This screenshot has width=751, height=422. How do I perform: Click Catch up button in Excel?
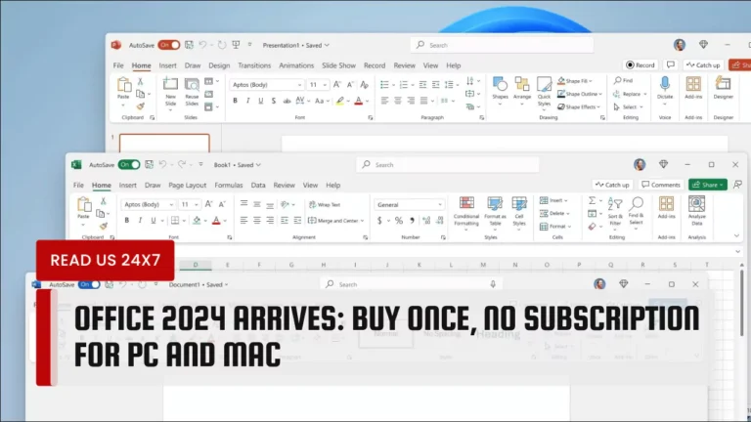coord(612,185)
